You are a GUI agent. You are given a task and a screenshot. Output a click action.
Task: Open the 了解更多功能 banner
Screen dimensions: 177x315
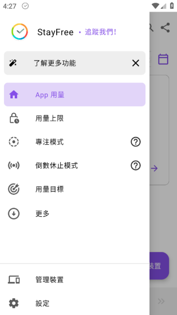coord(74,63)
